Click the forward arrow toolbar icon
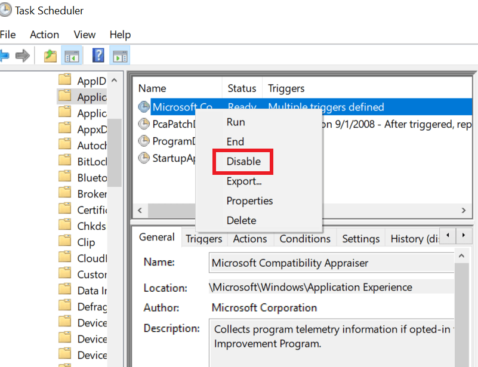The height and width of the screenshot is (367, 478). pos(23,55)
